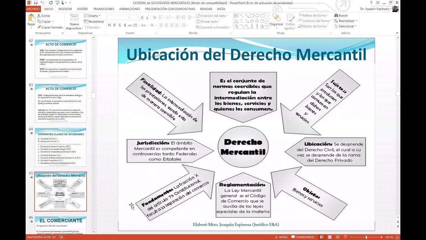
Task: Select the isosceles triangle shape
Action: click(x=236, y=21)
